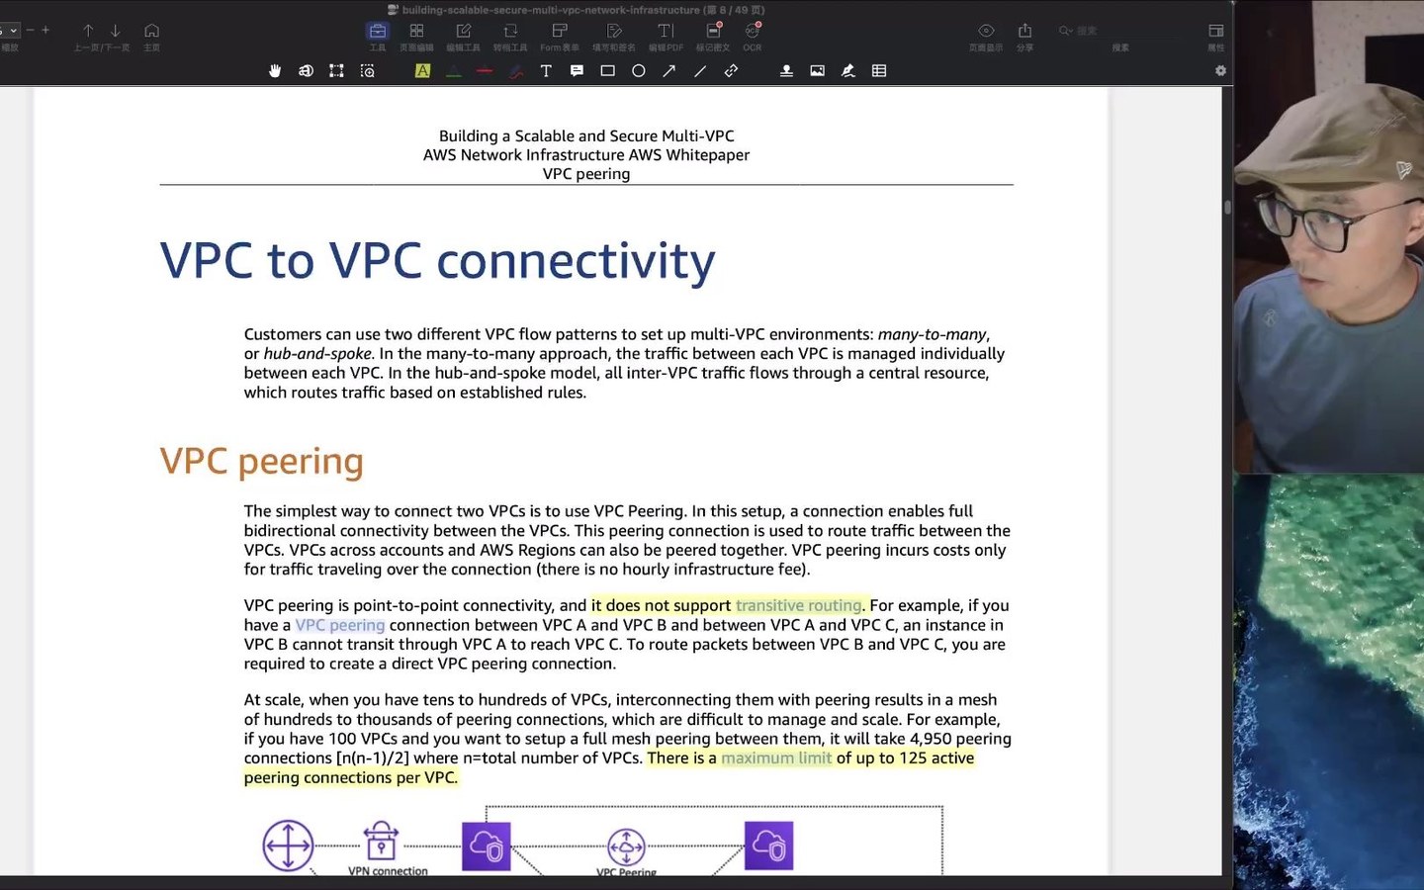Zoom in with the plus button
1424x890 pixels.
(x=45, y=31)
